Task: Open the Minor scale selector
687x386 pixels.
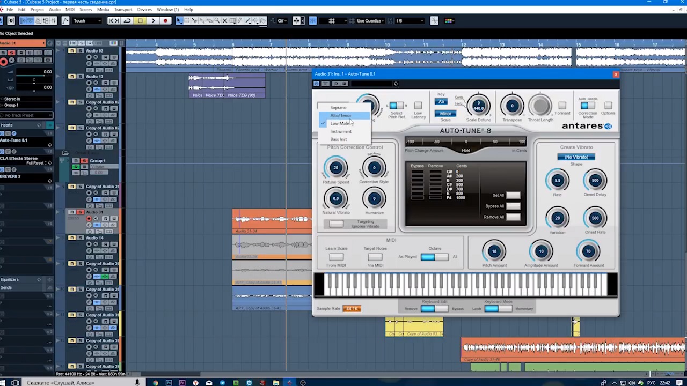Action: point(445,114)
